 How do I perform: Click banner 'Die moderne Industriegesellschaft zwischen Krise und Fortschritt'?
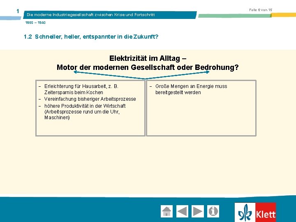pos(91,15)
